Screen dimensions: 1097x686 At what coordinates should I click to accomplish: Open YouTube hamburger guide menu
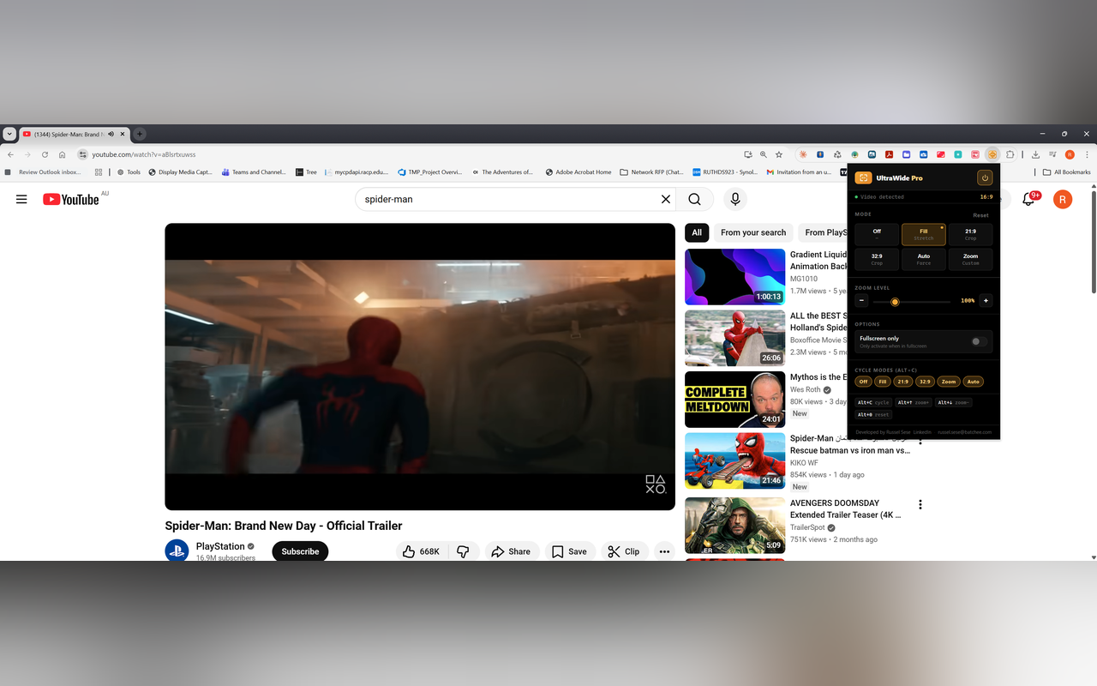(21, 199)
